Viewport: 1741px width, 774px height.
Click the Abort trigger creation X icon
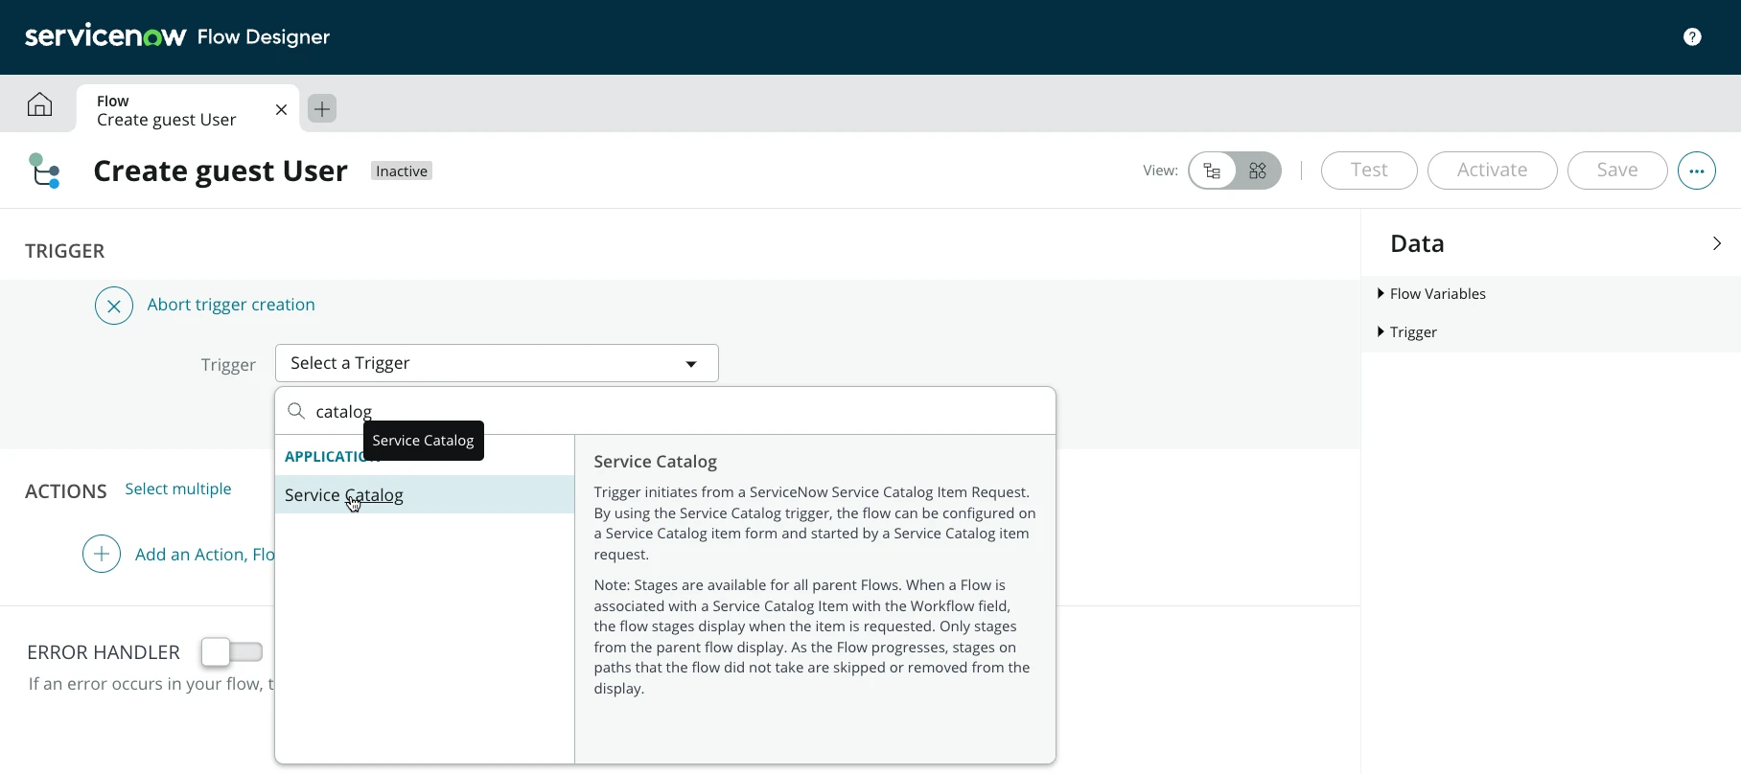pyautogui.click(x=114, y=306)
